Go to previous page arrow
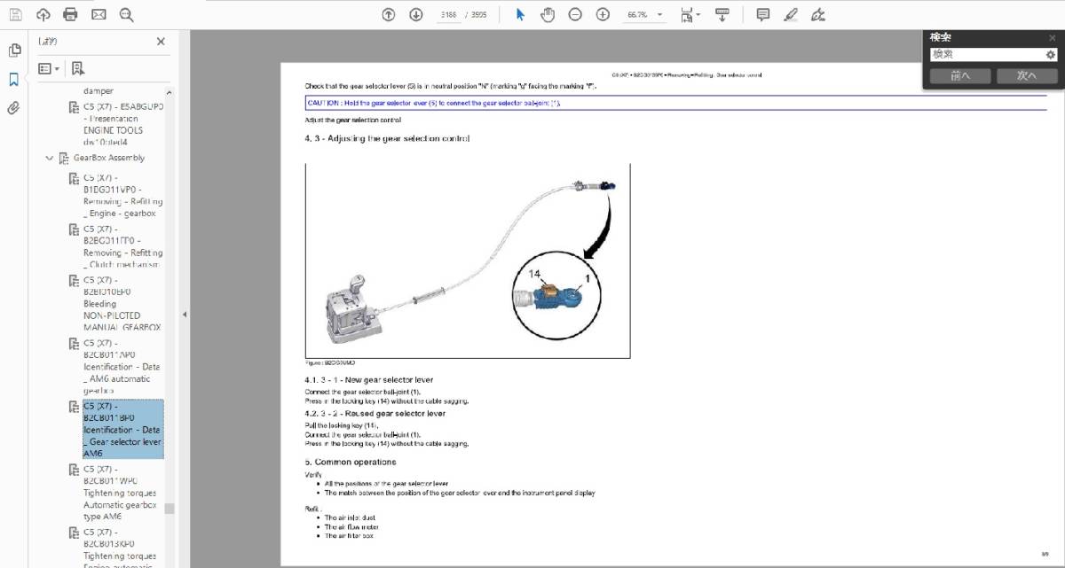Image resolution: width=1065 pixels, height=568 pixels. click(x=389, y=14)
